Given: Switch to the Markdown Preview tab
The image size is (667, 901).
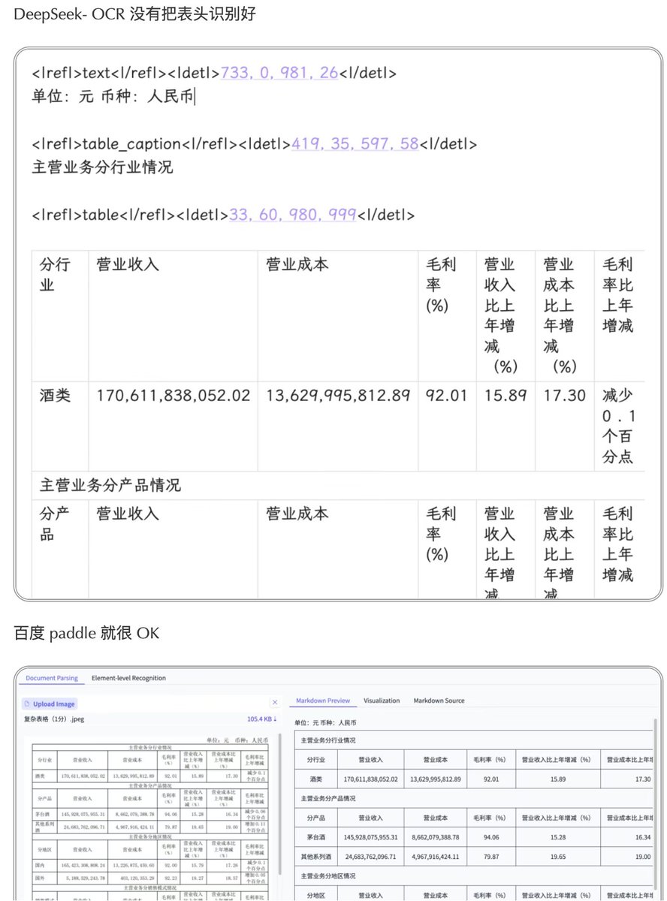Looking at the screenshot, I should (x=323, y=701).
